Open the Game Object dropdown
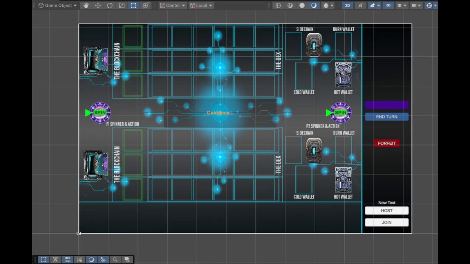The width and height of the screenshot is (470, 264). [58, 5]
